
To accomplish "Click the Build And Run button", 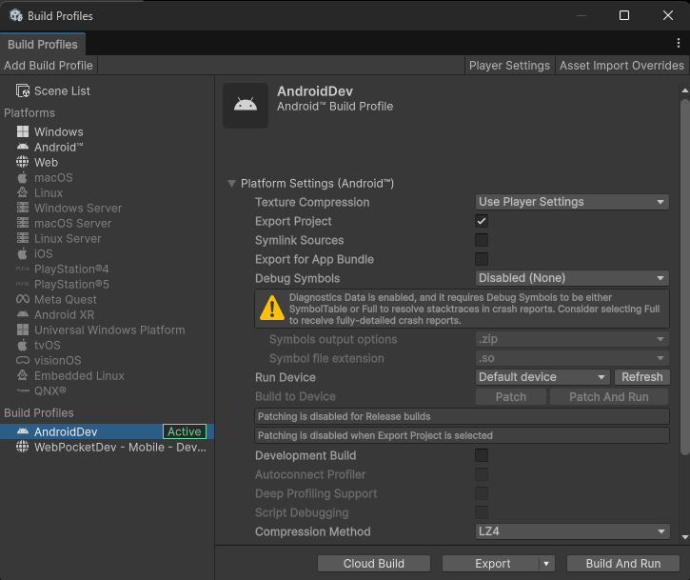I will (x=623, y=563).
